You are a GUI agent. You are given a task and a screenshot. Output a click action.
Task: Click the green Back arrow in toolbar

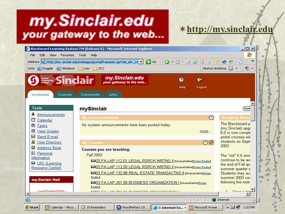[x=167, y=62]
